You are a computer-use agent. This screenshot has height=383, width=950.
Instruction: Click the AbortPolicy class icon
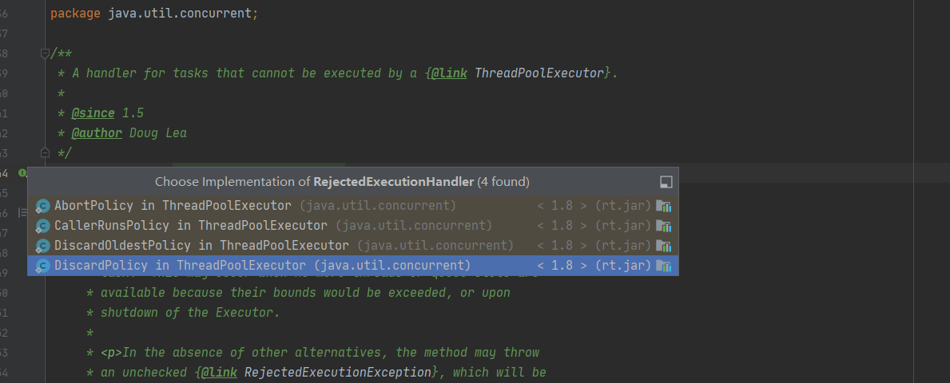(42, 206)
